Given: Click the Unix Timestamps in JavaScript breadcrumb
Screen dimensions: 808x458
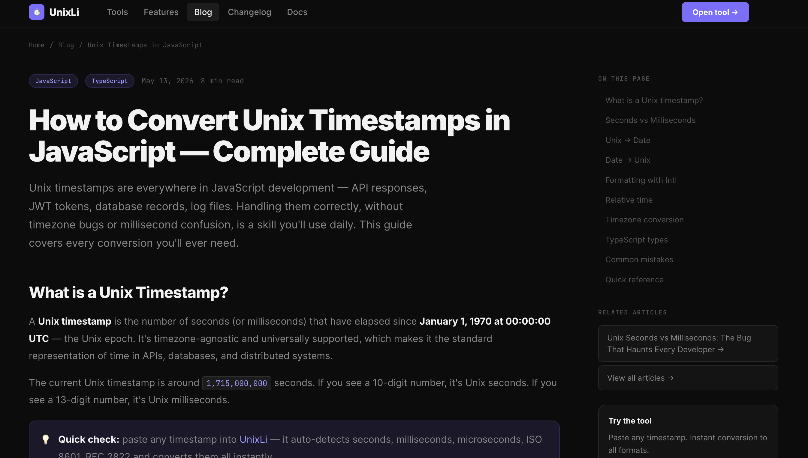Looking at the screenshot, I should coord(145,45).
